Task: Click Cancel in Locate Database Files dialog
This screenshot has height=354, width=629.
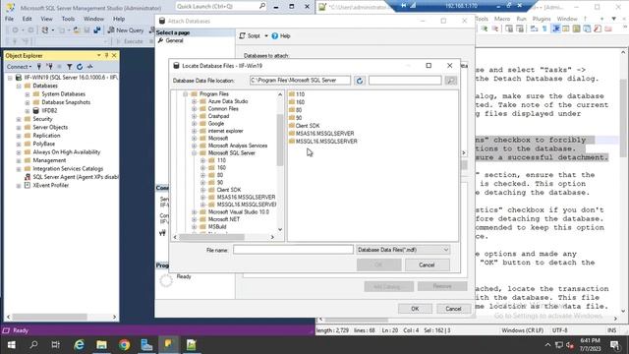Action: pos(427,265)
